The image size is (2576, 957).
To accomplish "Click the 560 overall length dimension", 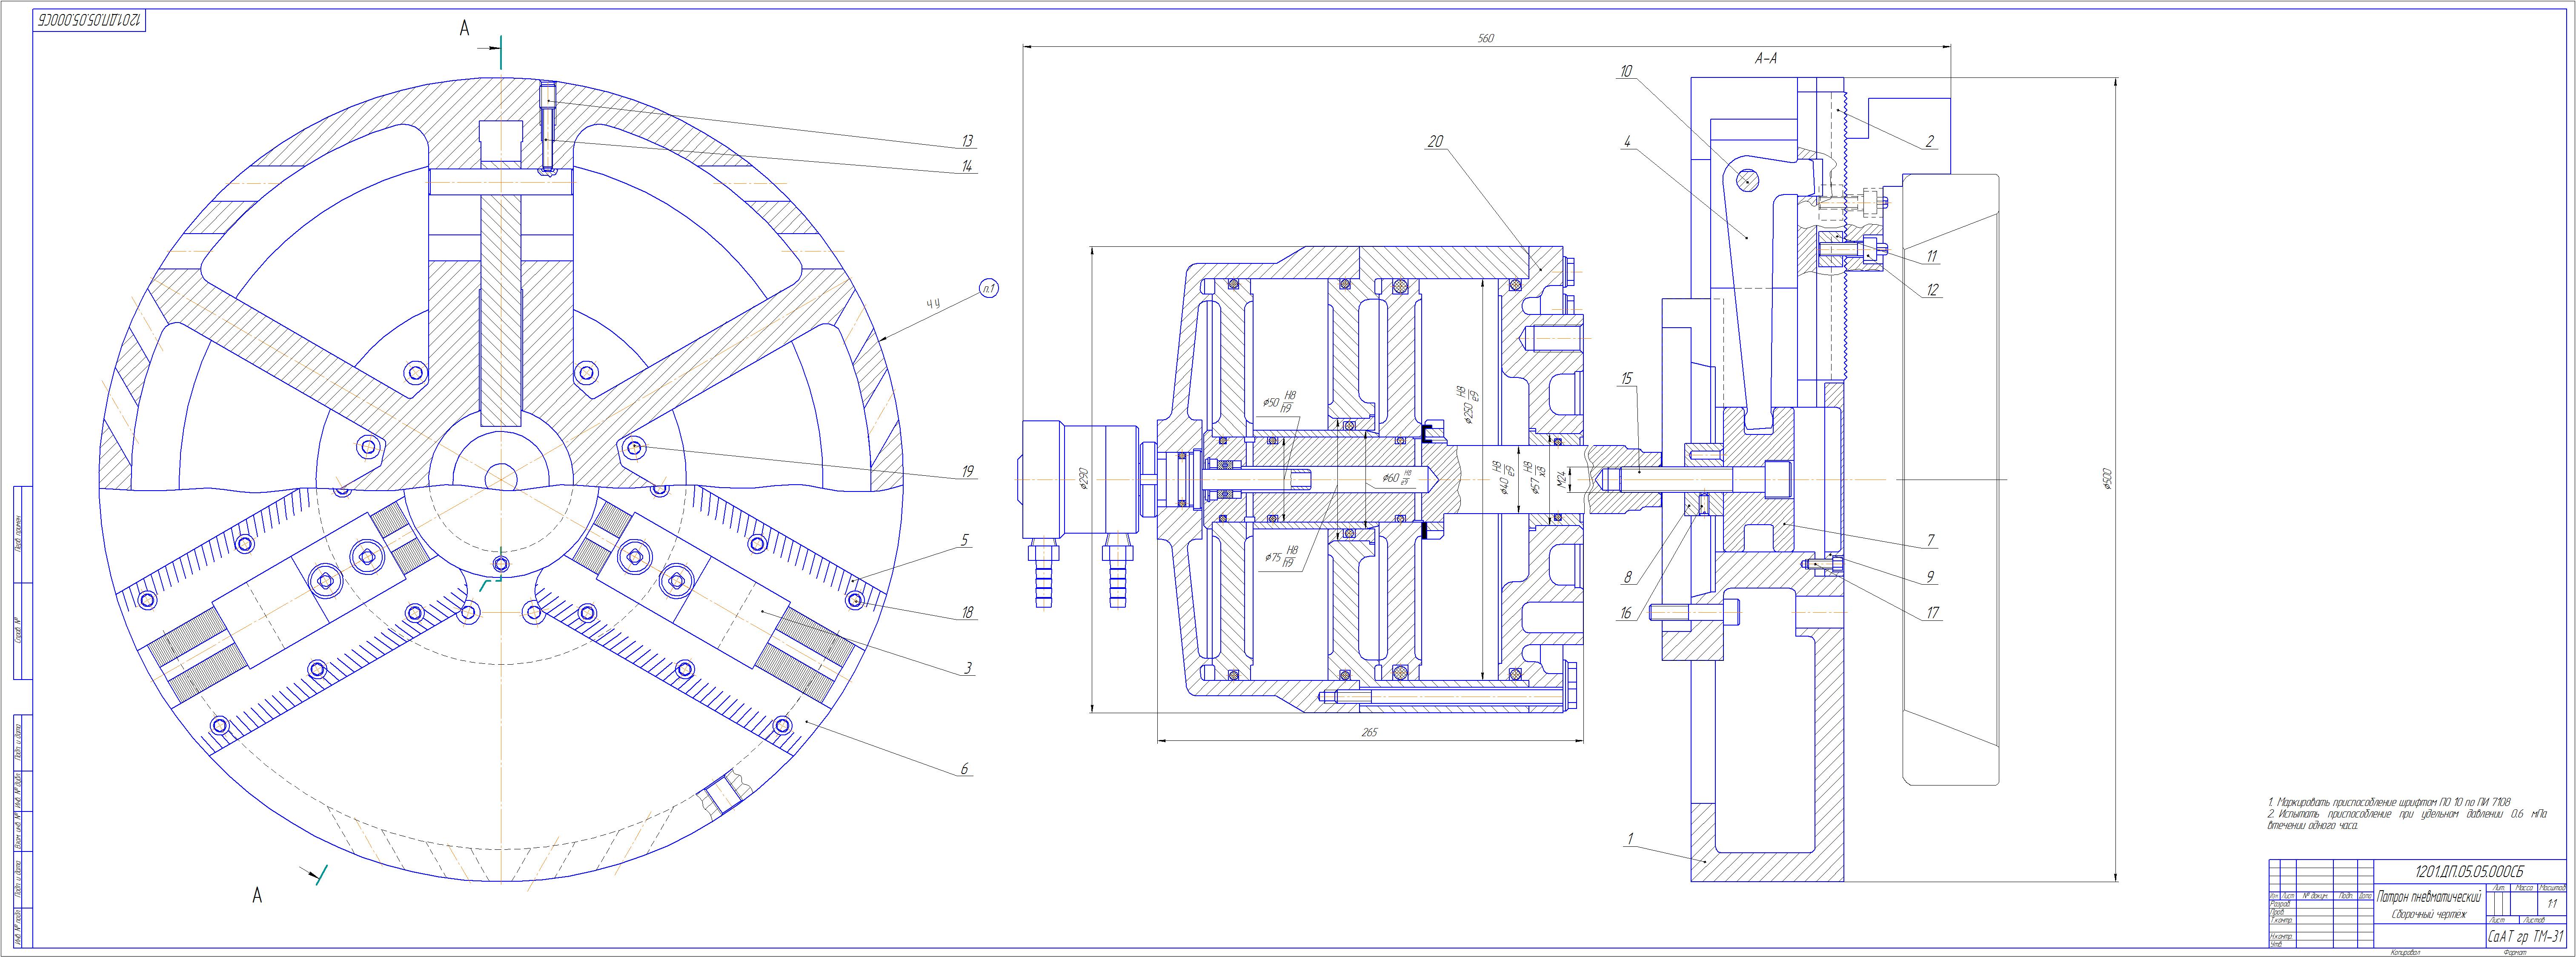I will [1486, 38].
